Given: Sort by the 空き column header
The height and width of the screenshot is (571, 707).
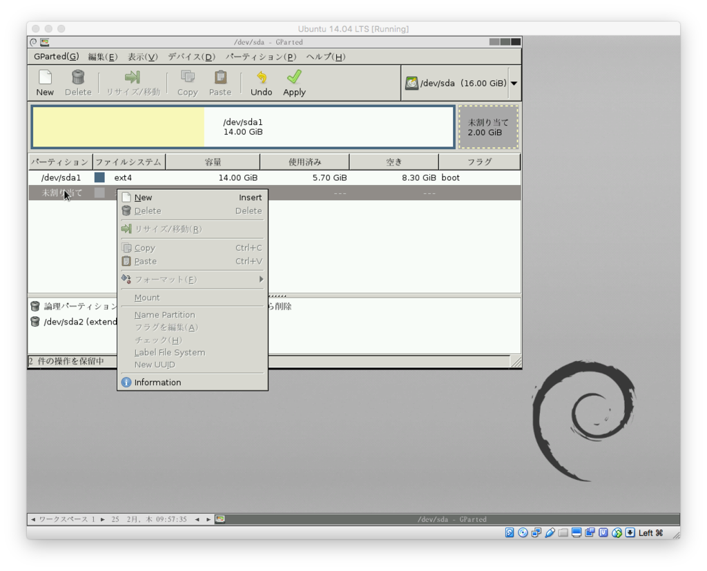Looking at the screenshot, I should (394, 162).
